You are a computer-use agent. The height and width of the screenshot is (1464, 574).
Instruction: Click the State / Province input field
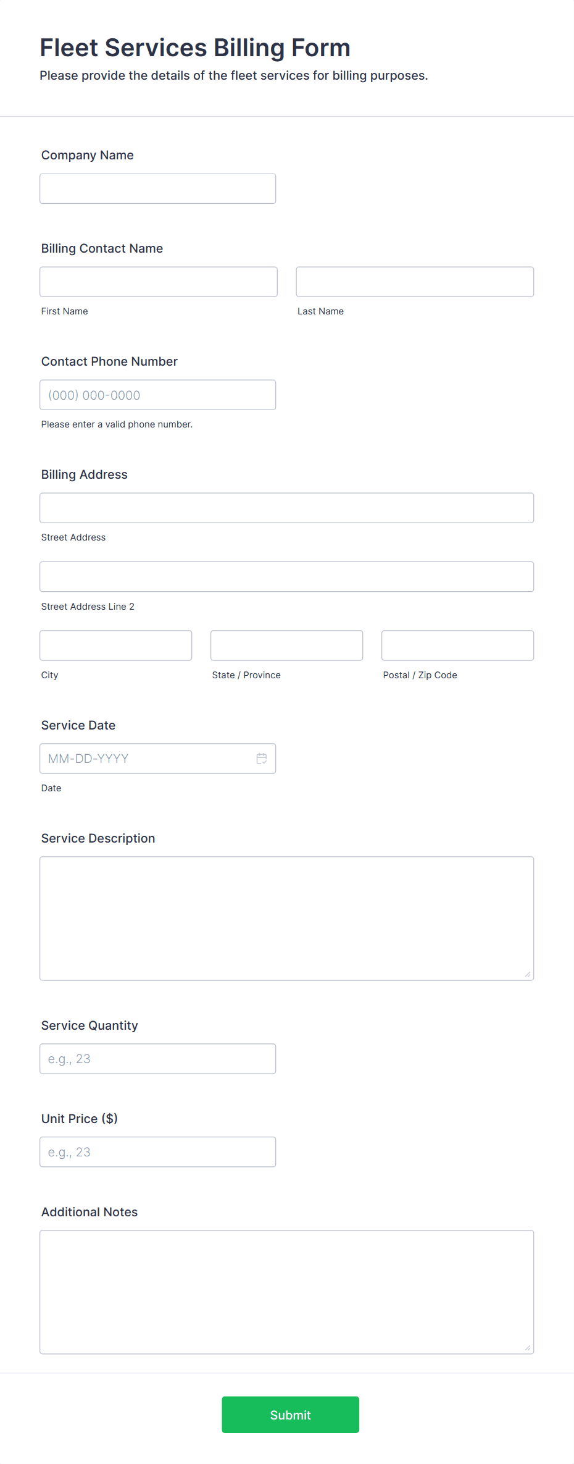286,645
